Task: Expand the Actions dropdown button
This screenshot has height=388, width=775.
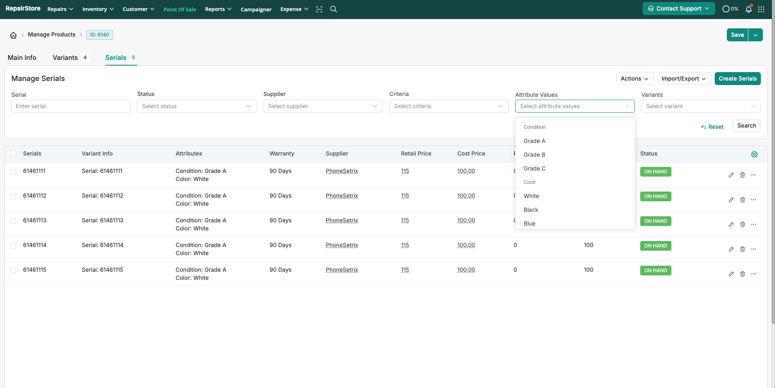Action: 634,79
